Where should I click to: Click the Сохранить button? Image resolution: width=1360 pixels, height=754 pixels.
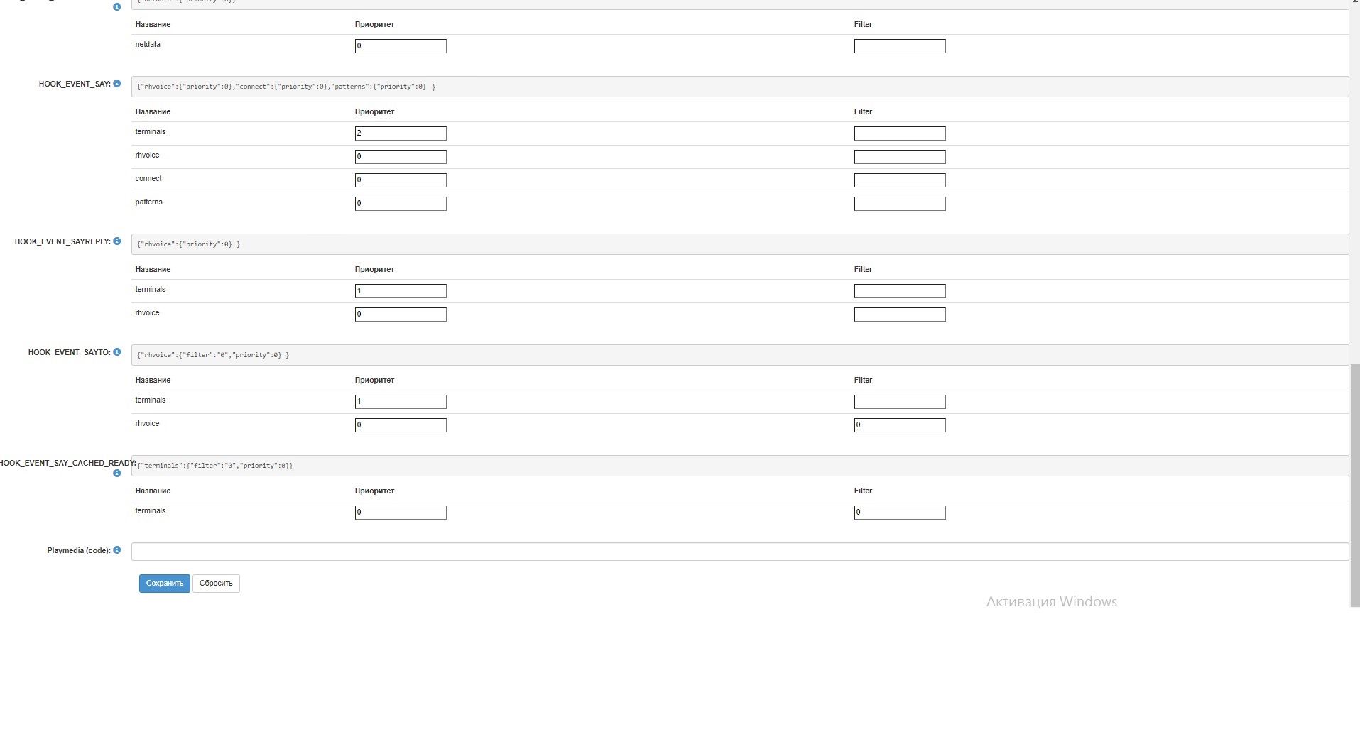(165, 584)
